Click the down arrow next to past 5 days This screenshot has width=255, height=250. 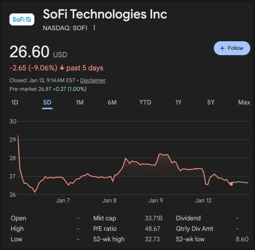[62, 68]
